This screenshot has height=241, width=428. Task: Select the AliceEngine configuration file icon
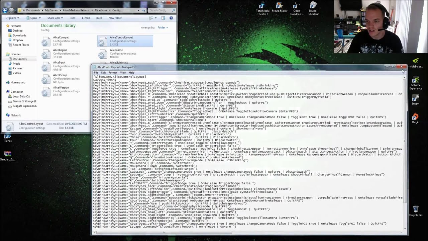pos(46,54)
